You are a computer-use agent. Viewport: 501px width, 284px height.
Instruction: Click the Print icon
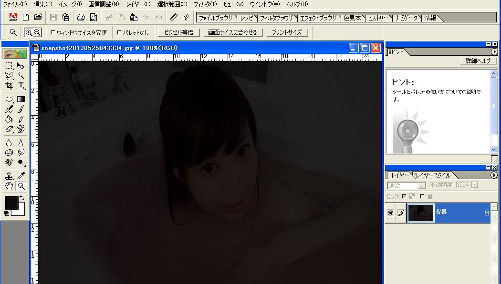click(81, 17)
